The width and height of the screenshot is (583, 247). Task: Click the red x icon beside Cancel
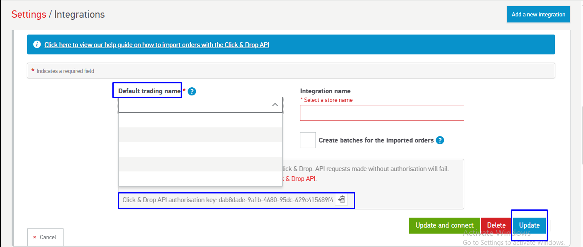pos(35,237)
